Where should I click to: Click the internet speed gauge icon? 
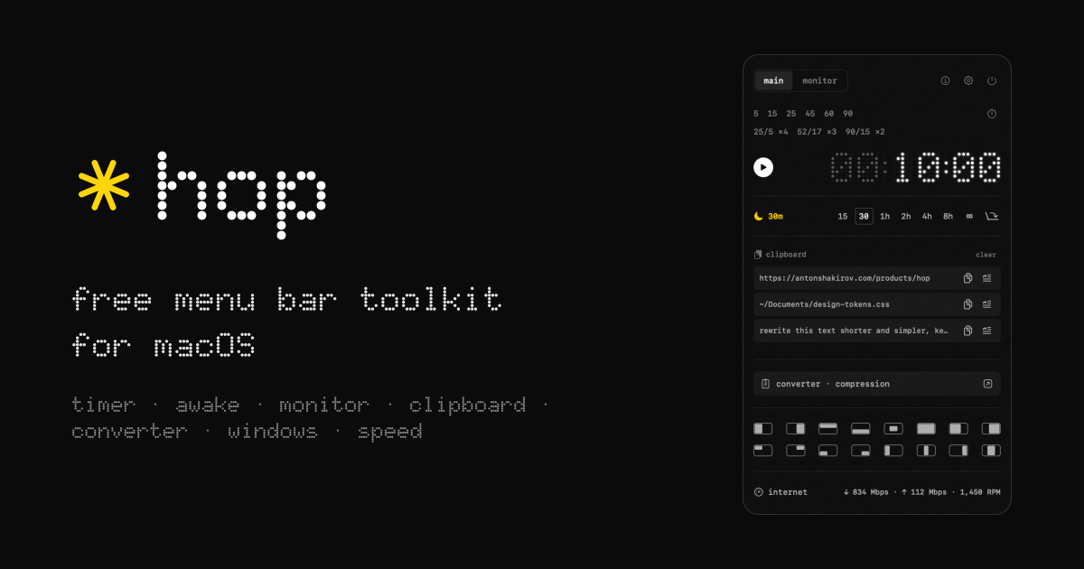click(759, 492)
